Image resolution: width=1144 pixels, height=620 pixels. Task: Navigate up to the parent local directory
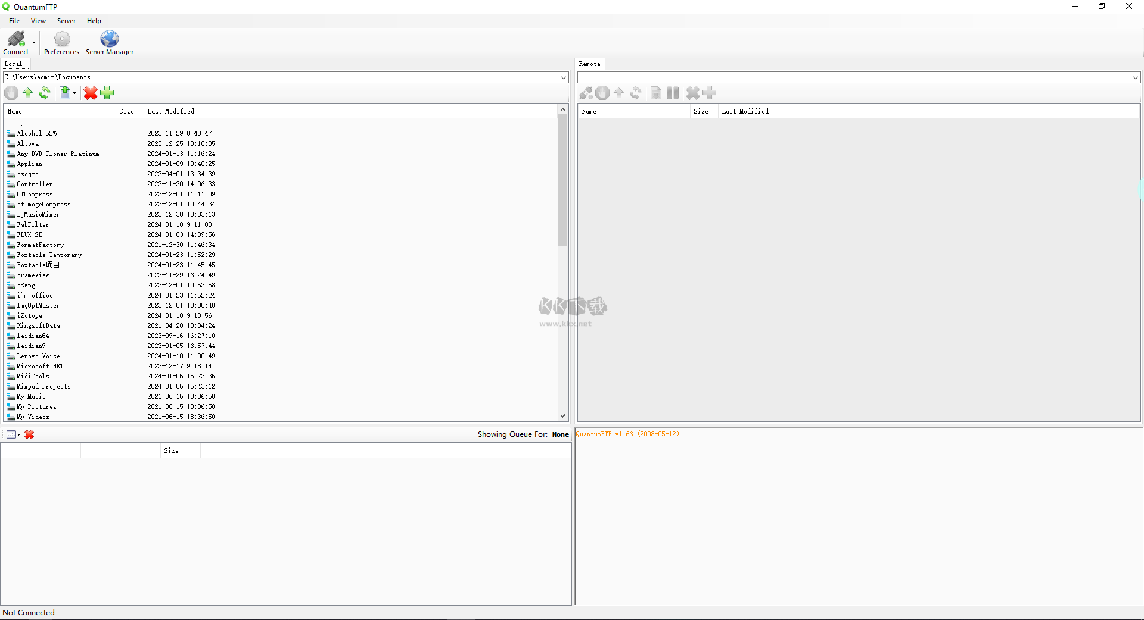pos(28,93)
